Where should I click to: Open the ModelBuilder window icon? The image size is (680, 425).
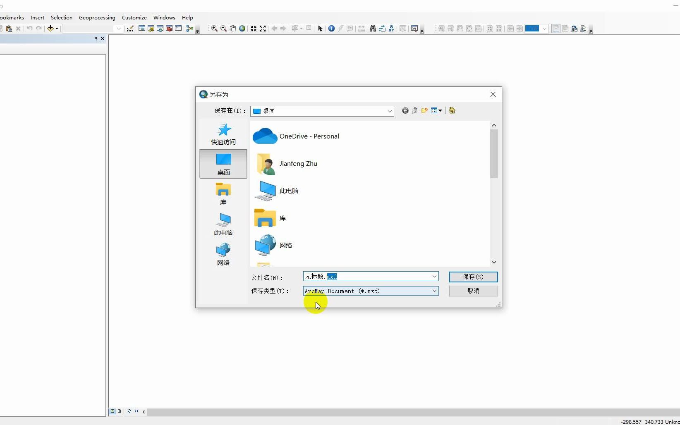pos(190,29)
